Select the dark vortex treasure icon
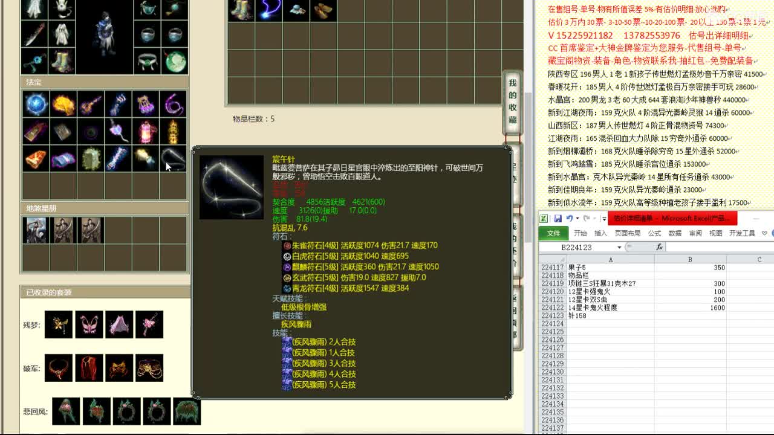This screenshot has width=774, height=435. [91, 131]
